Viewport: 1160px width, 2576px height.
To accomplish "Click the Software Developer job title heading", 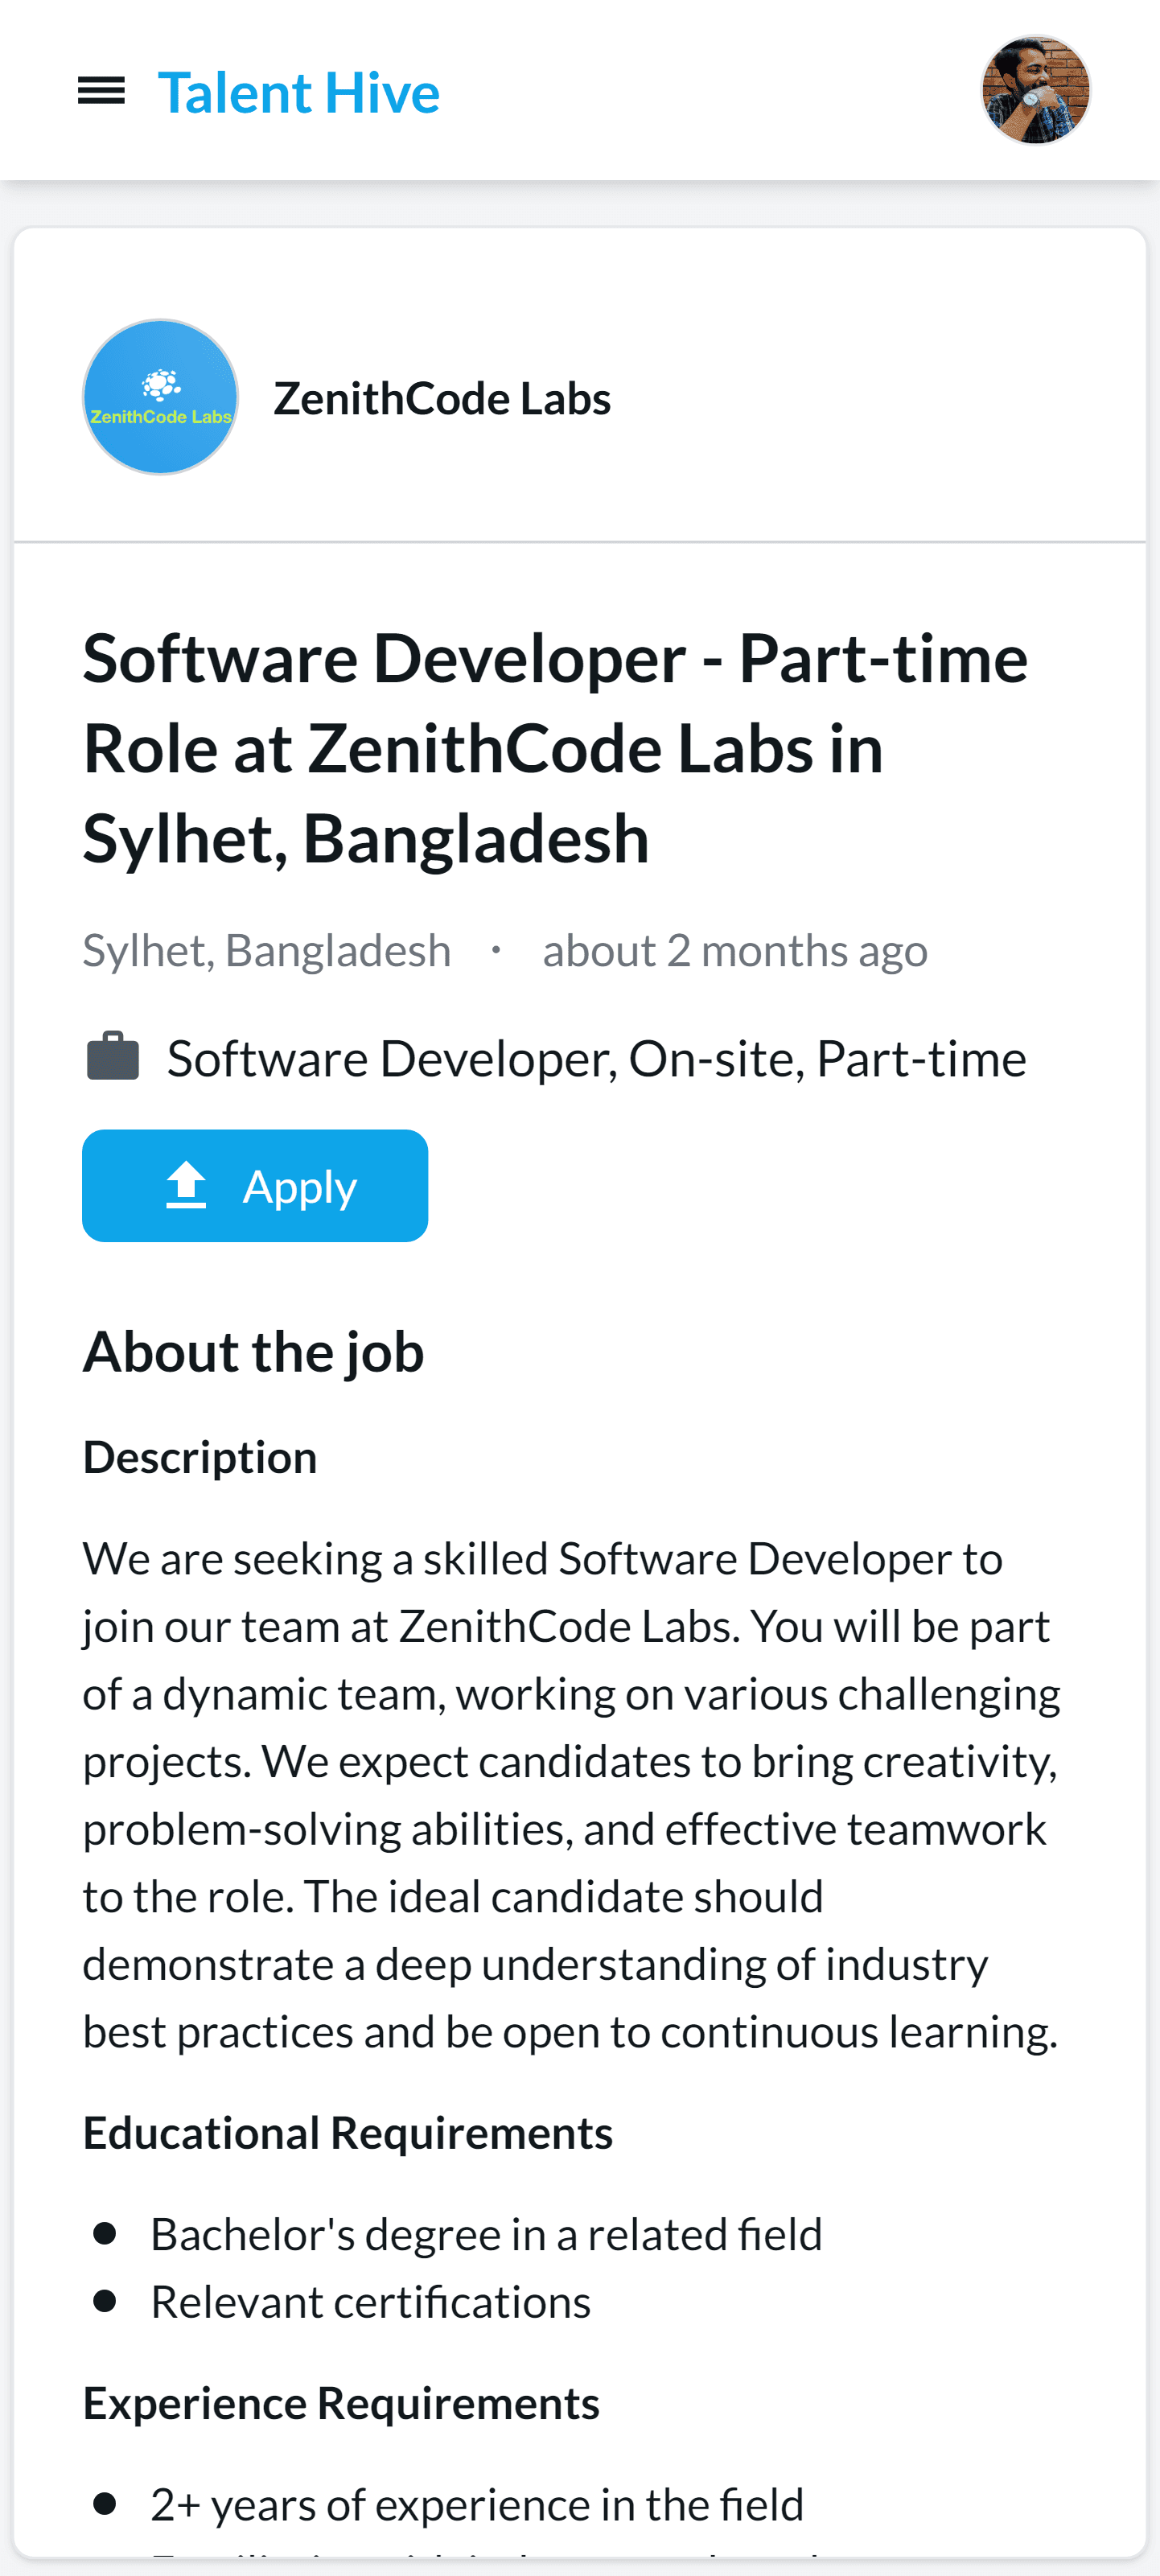I will click(x=555, y=747).
